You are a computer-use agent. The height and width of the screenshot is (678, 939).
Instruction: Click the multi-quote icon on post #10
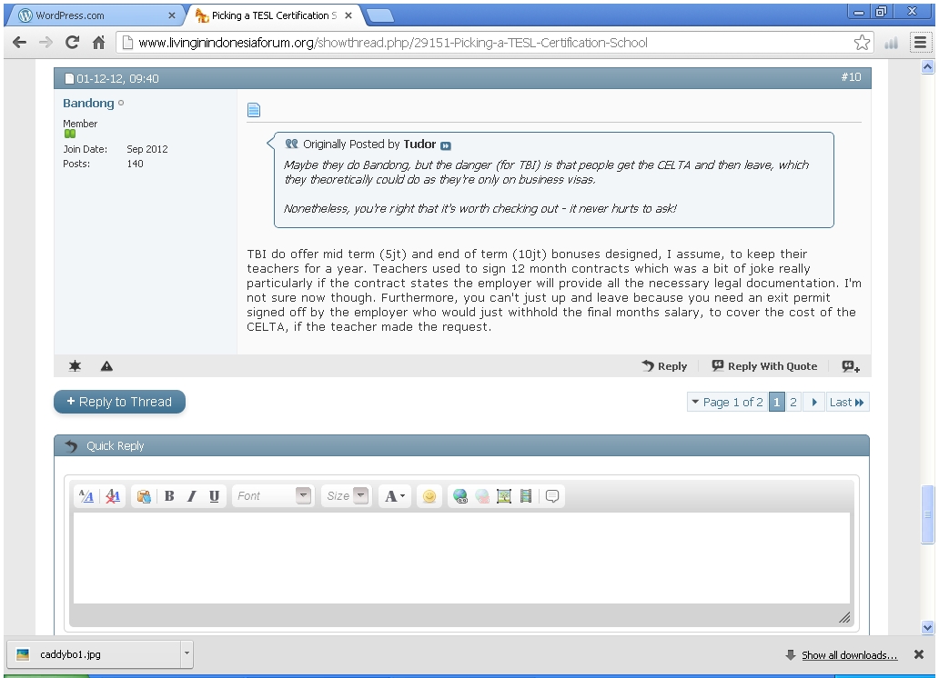pos(850,366)
